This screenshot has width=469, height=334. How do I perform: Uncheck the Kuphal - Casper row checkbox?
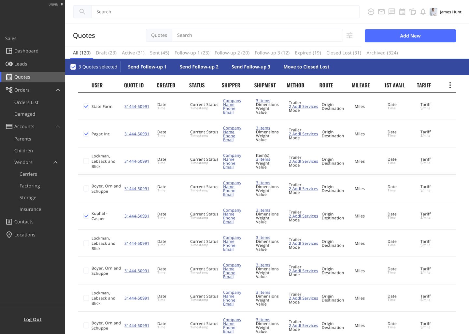tap(86, 216)
